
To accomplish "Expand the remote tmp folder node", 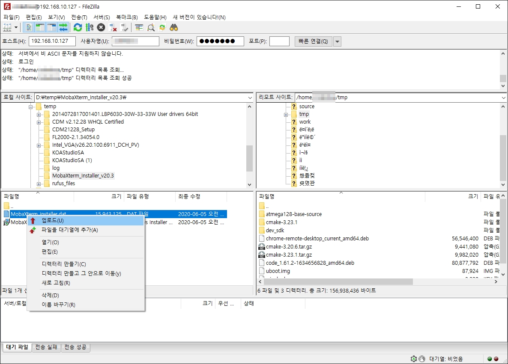I will (286, 115).
